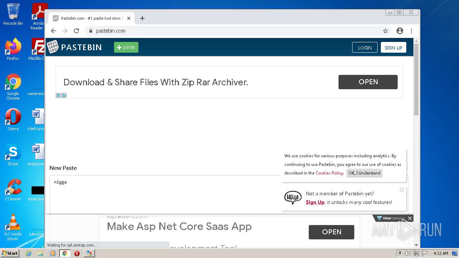The width and height of the screenshot is (459, 258).
Task: Click the SIGN UP button
Action: click(393, 48)
